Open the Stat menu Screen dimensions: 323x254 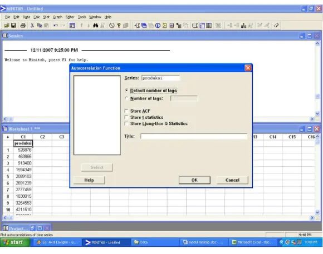[x=46, y=17]
